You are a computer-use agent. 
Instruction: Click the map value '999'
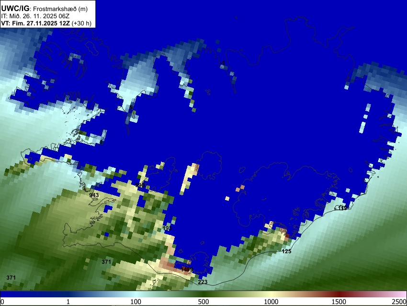click(140, 185)
